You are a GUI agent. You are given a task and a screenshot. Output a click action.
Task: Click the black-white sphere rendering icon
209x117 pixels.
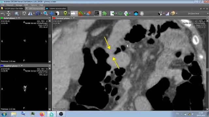click(160, 13)
